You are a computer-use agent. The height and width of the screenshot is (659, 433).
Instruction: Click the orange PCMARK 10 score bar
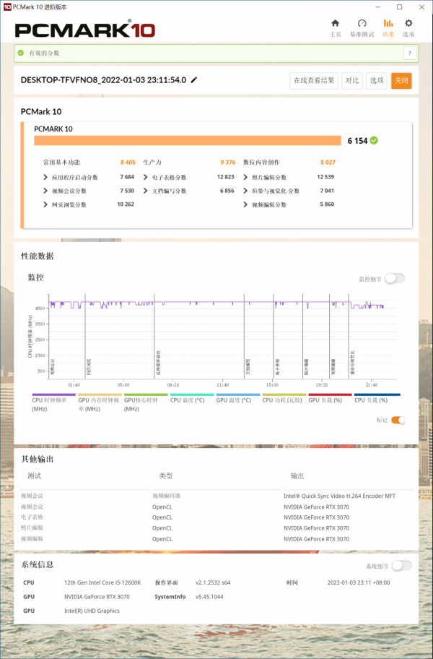pos(188,140)
